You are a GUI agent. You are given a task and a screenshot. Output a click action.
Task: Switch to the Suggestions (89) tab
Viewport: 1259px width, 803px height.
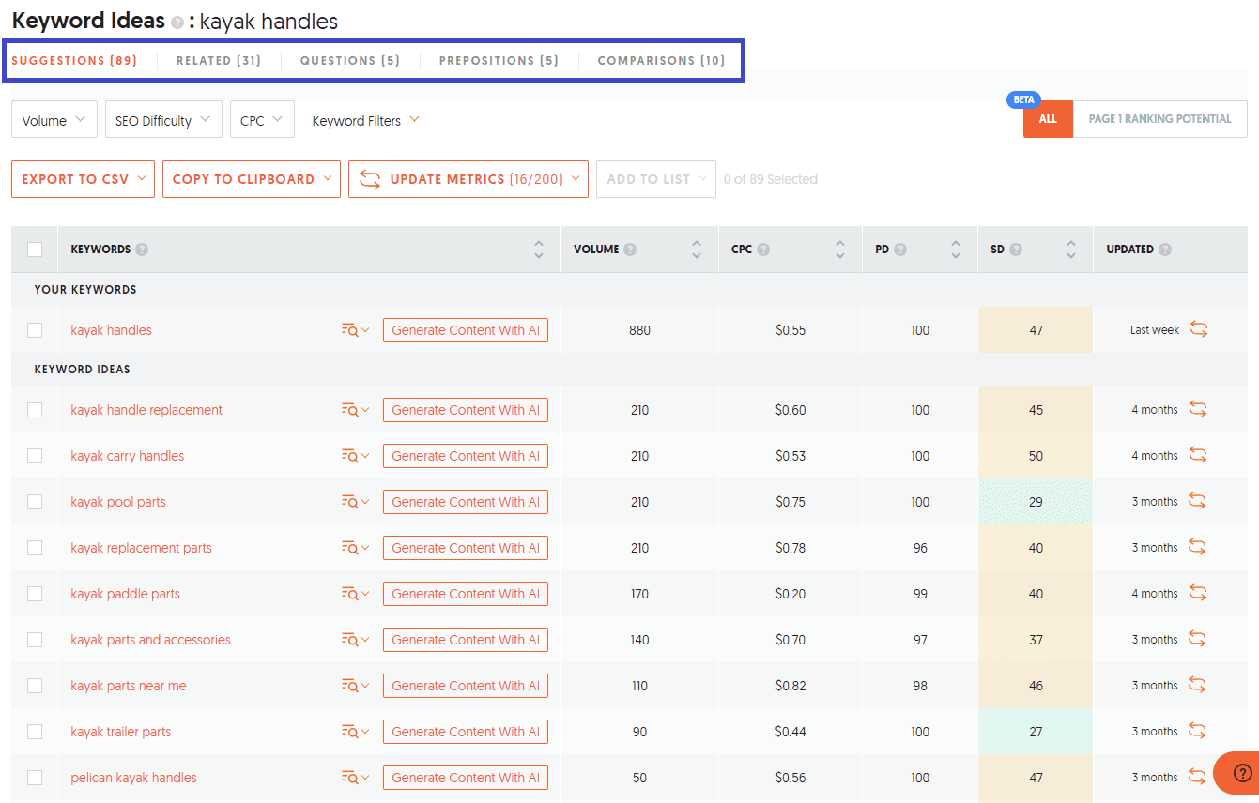pyautogui.click(x=74, y=61)
